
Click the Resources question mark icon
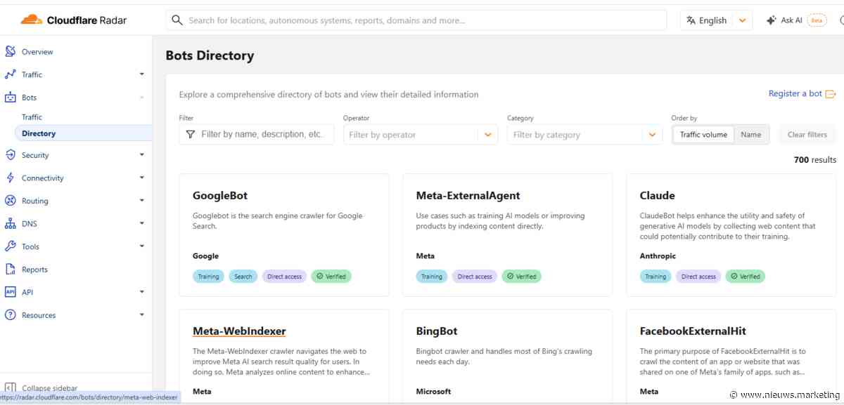10,315
